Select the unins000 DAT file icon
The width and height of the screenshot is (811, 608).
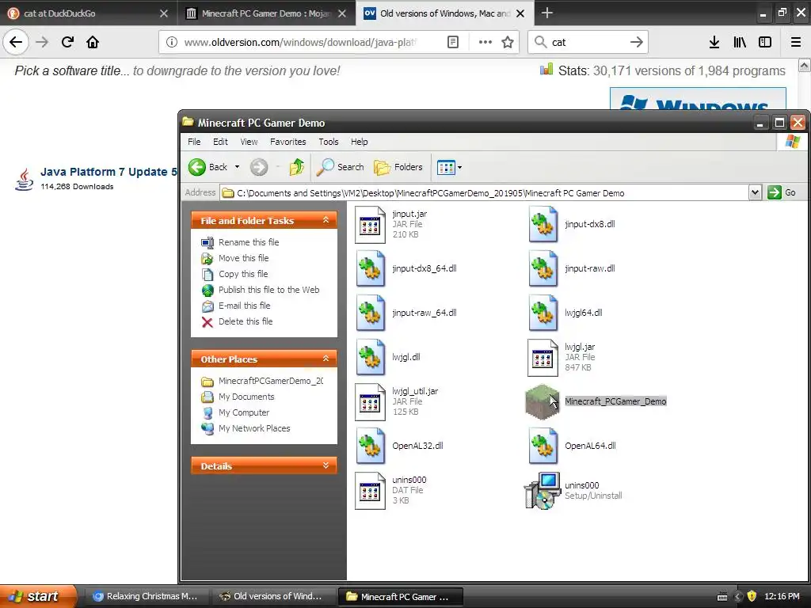click(x=370, y=491)
